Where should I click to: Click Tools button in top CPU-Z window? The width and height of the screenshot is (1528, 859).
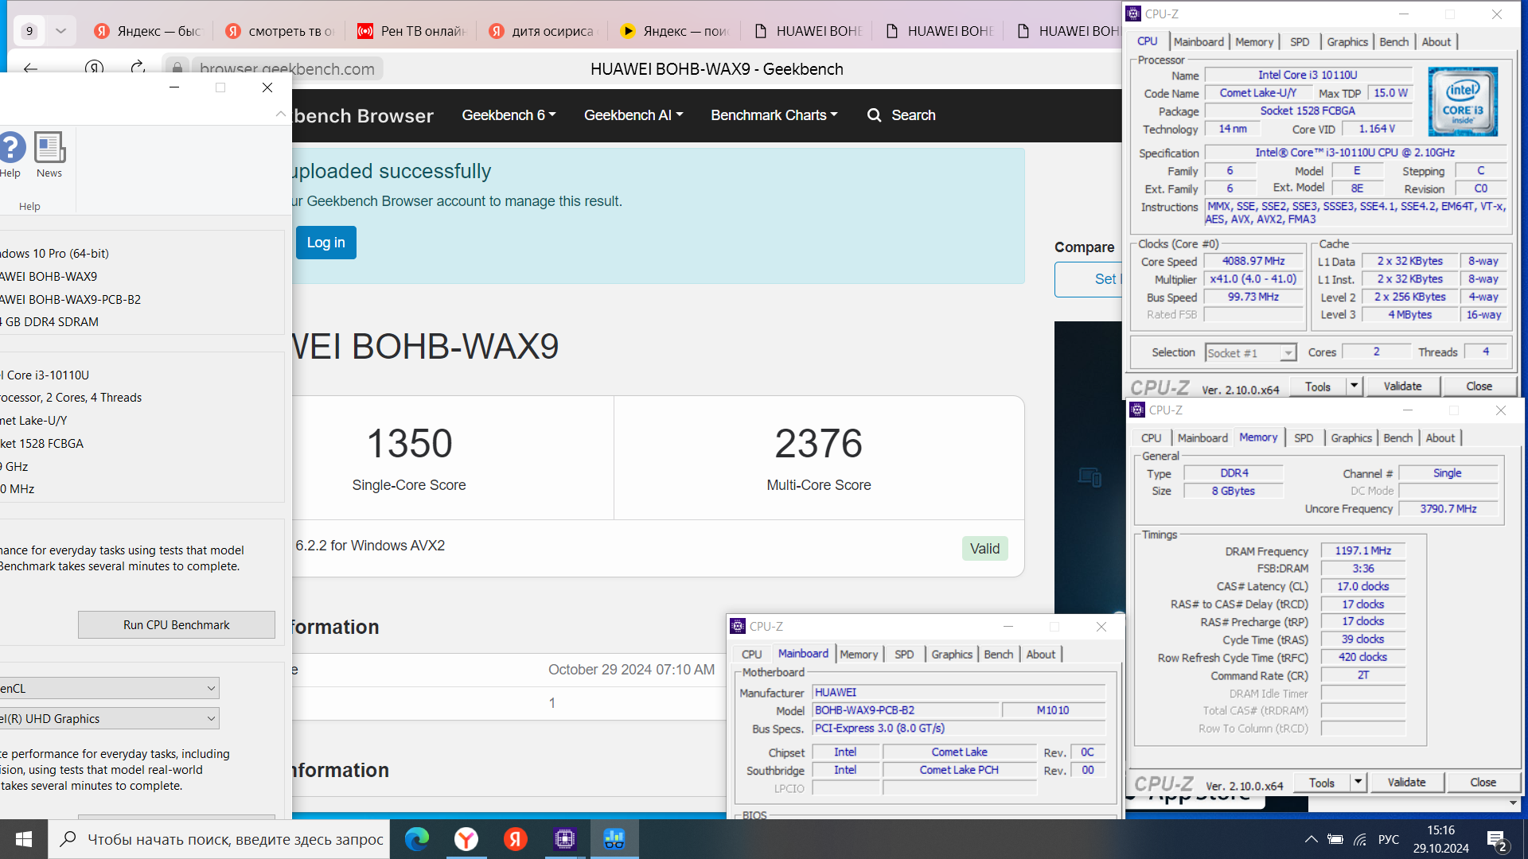point(1318,387)
